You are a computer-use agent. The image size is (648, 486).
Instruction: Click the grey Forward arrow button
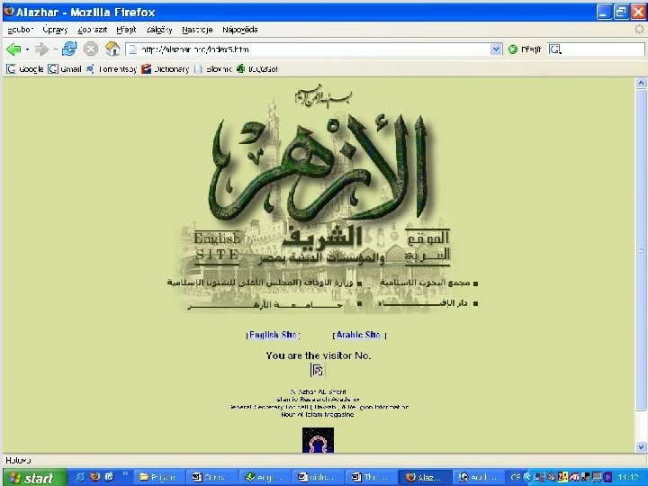(x=41, y=49)
